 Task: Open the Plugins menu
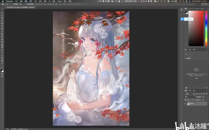pyautogui.click(x=60, y=1)
